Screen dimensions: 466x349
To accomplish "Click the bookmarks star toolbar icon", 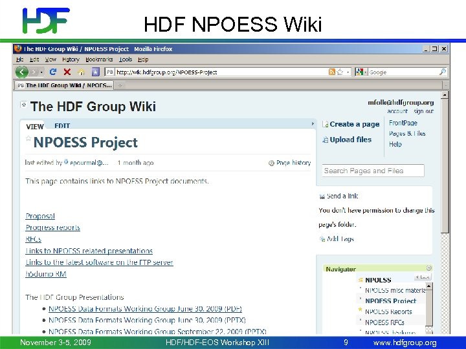I will pyautogui.click(x=95, y=72).
